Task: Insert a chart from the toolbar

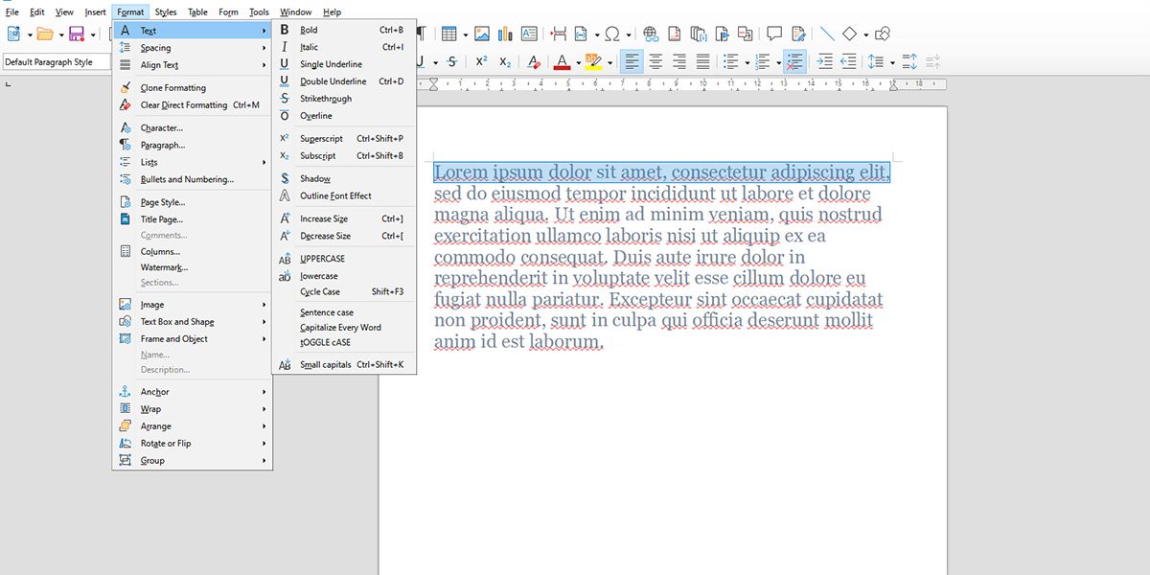Action: pyautogui.click(x=504, y=32)
